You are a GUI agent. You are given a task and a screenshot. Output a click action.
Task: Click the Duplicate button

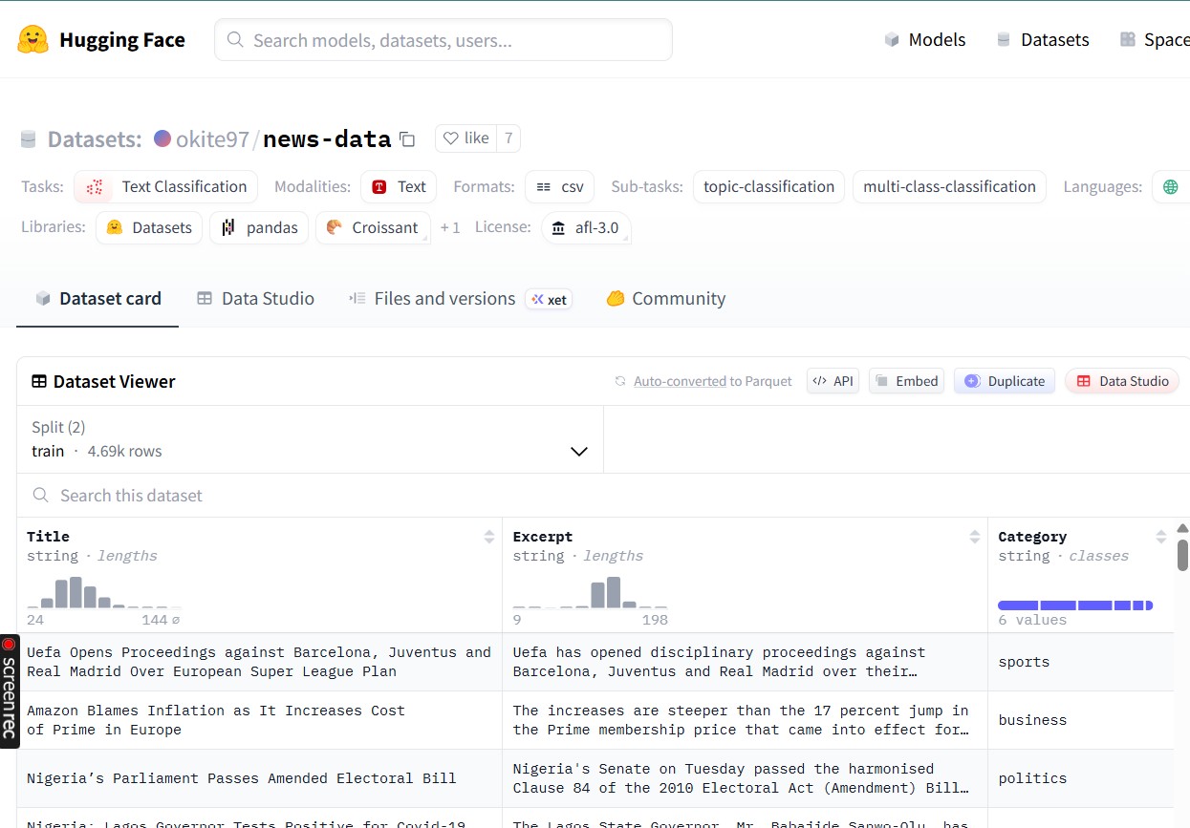coord(1005,381)
